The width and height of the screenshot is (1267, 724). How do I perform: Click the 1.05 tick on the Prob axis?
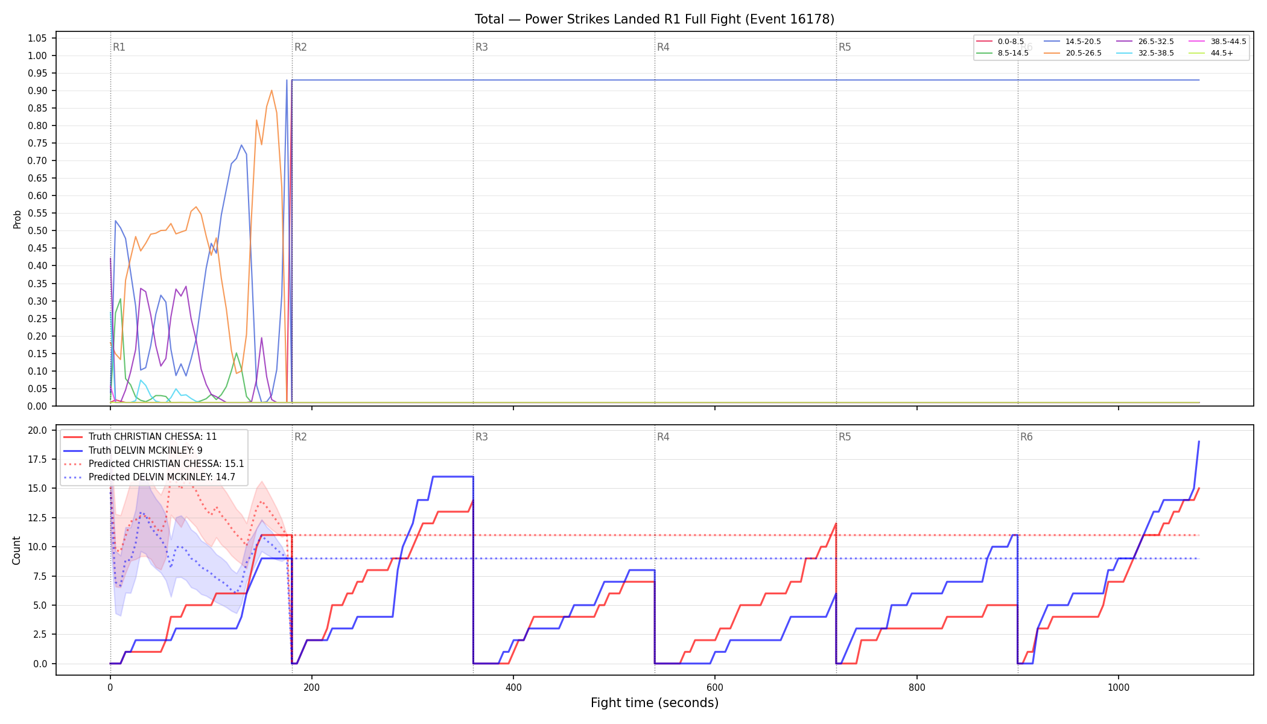tap(37, 38)
